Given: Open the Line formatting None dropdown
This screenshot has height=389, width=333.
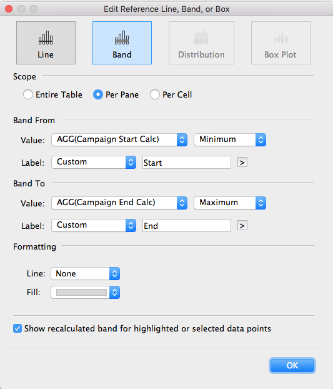Looking at the screenshot, I should (x=85, y=274).
